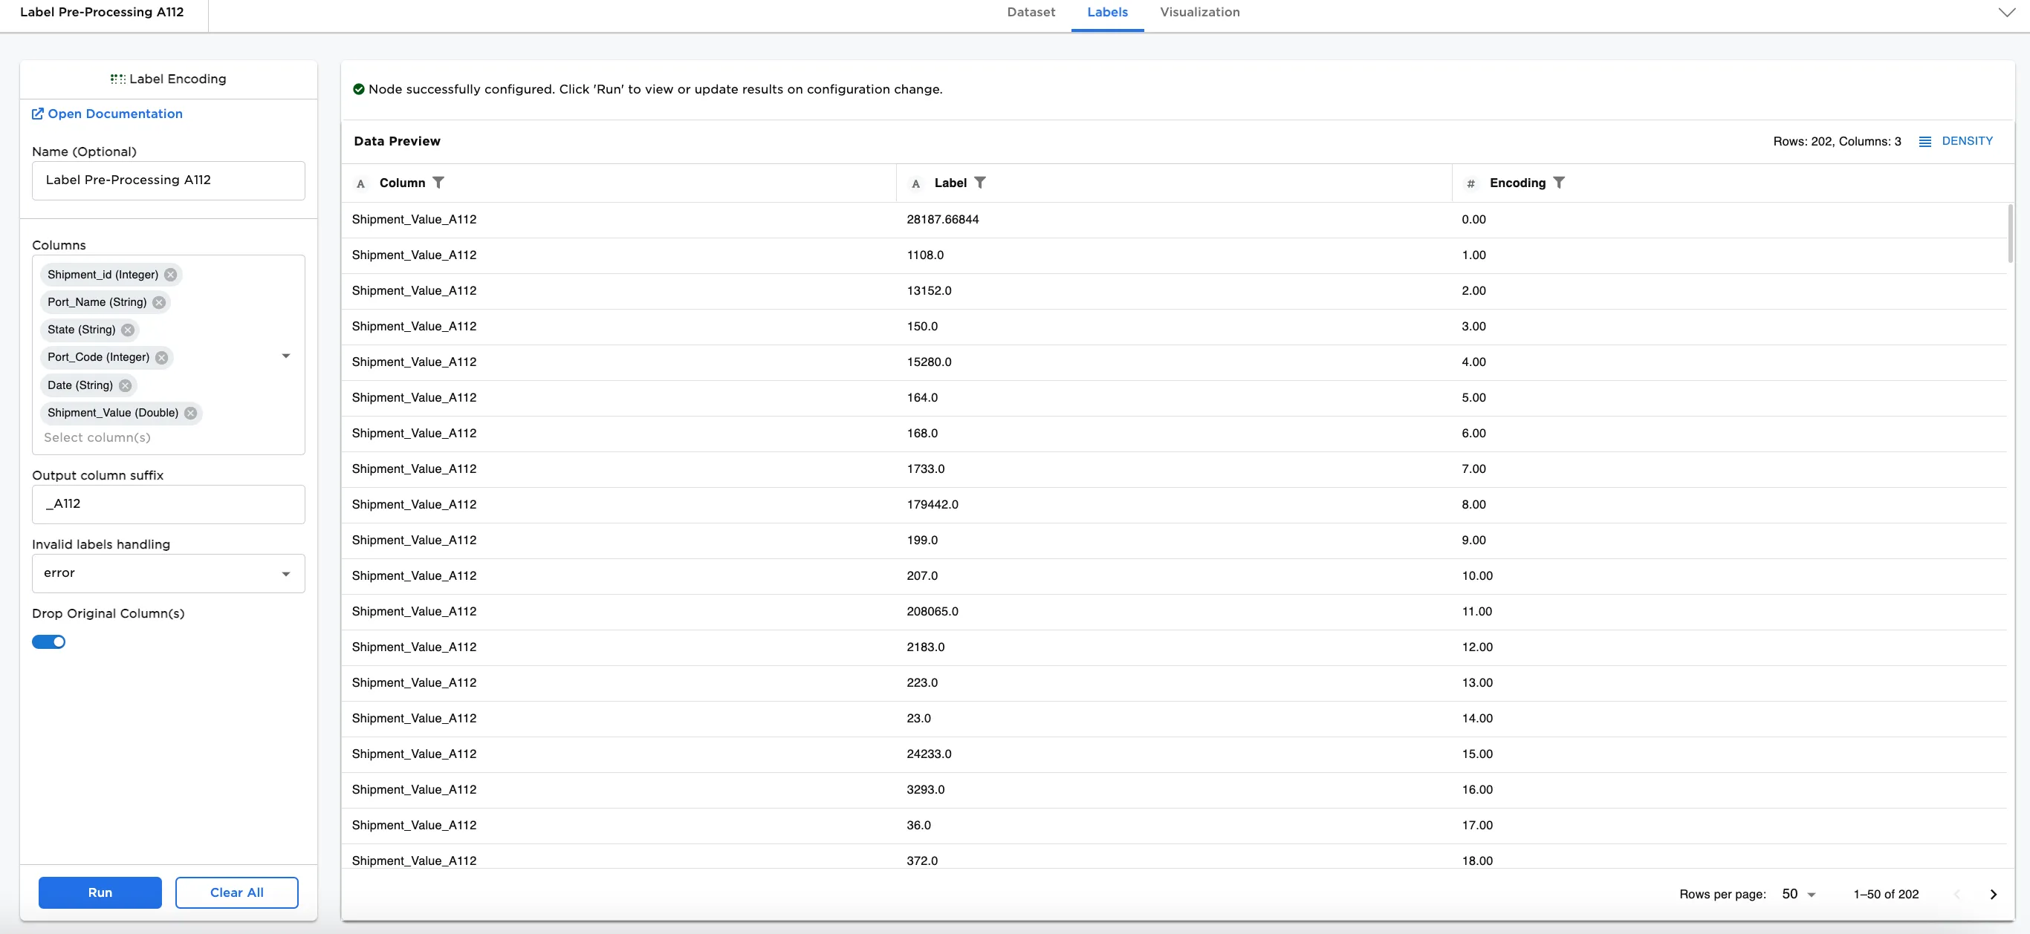
Task: Expand the Columns selection dropdown arrow
Action: (x=286, y=356)
